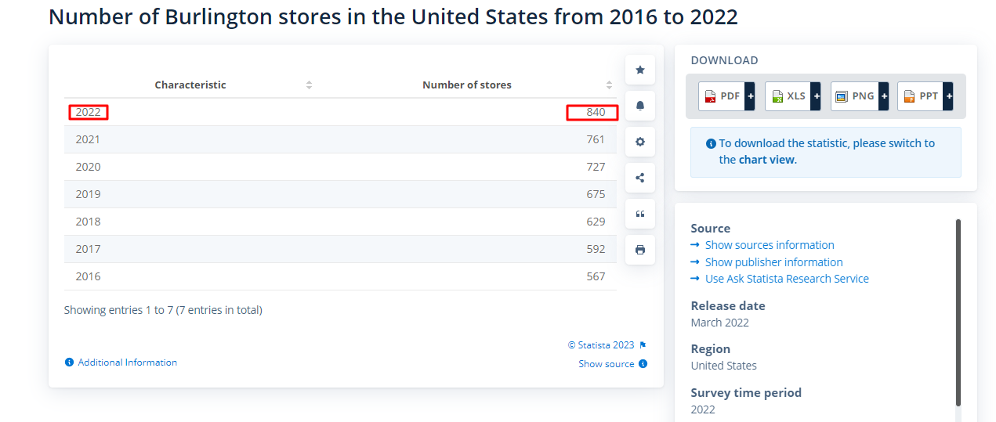Expand Show publisher information
This screenshot has width=996, height=422.
[773, 262]
